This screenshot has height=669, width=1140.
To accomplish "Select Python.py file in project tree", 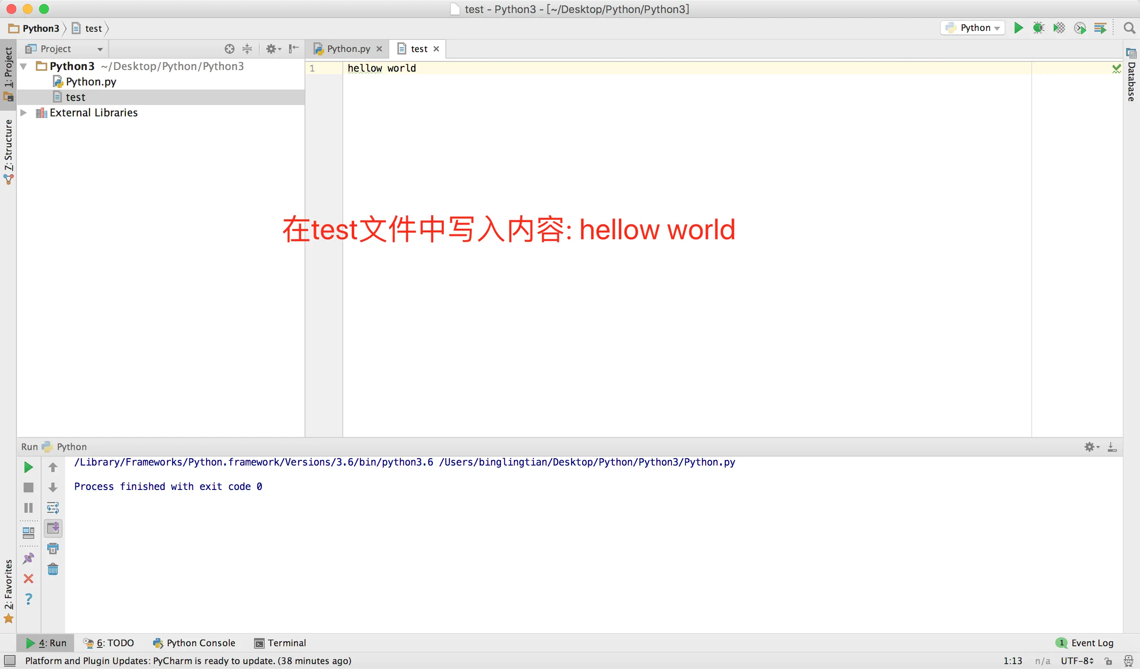I will pyautogui.click(x=90, y=82).
